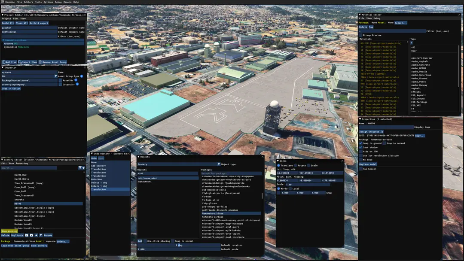Collapse the Properties panel triangle

pos(360,119)
